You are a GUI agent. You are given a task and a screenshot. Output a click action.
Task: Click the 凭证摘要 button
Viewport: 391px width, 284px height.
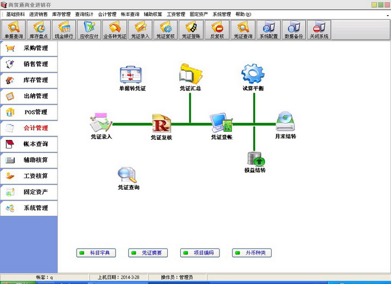[x=148, y=253]
